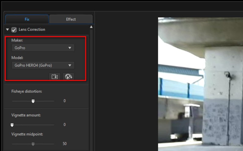Switch to the Effect tab
243x151 pixels.
(71, 19)
